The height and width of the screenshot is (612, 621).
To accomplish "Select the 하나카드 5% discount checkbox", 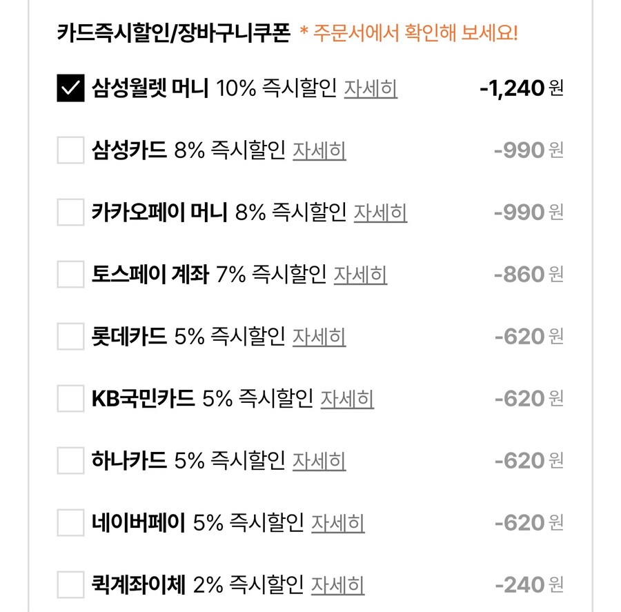I will (x=69, y=460).
